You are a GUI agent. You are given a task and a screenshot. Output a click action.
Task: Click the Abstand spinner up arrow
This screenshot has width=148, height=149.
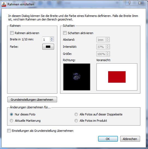coord(107,38)
